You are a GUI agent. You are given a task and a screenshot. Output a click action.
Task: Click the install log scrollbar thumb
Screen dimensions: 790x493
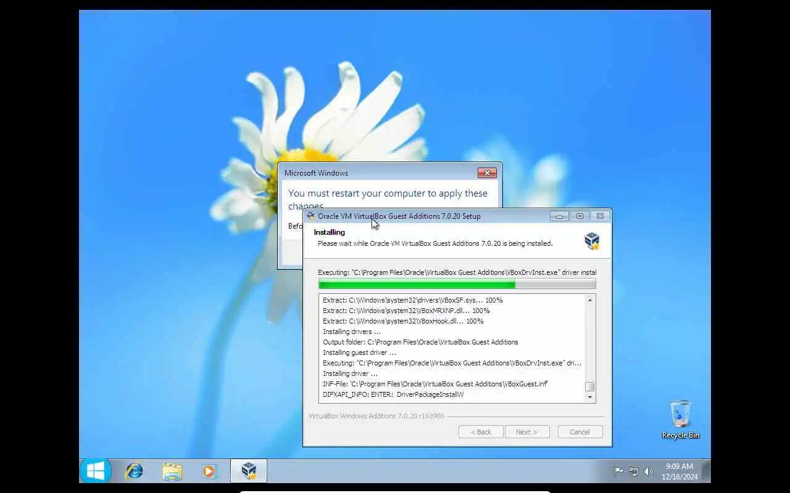590,387
